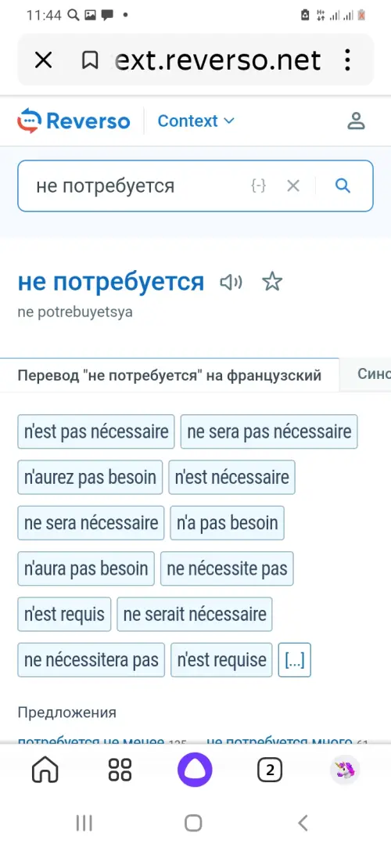Tap the magnifier search icon in the search box
Screen dimensions: 391x848
pos(343,186)
